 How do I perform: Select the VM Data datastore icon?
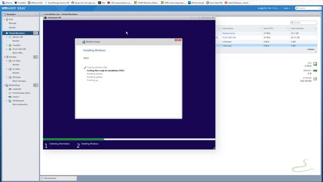[10, 77]
